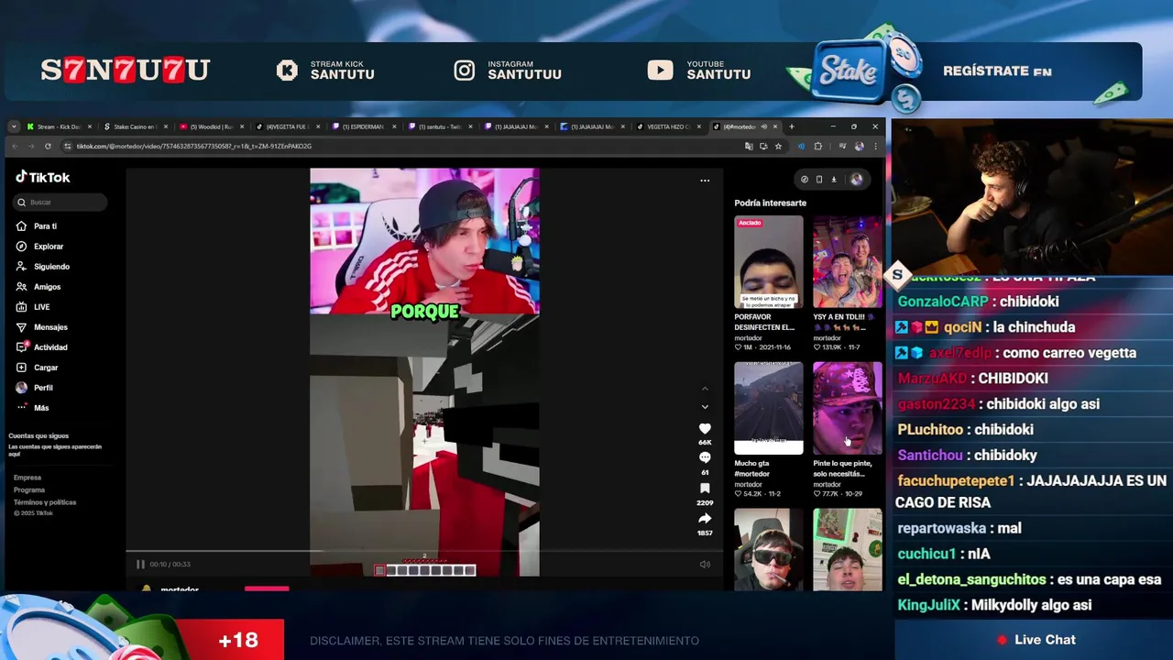
Task: Click the Live Chat label
Action: (x=1045, y=640)
